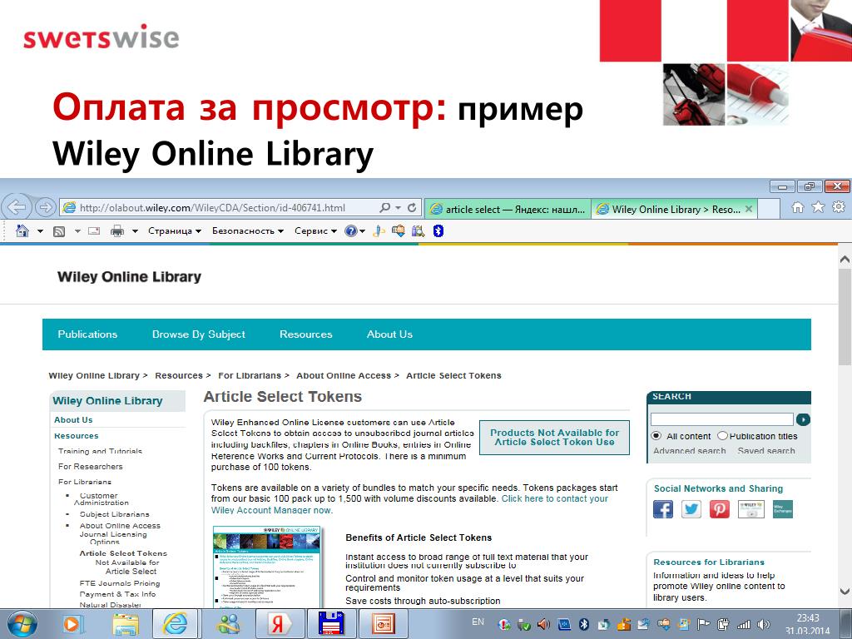This screenshot has height=639, width=852.
Task: Click the browser Forward arrow button
Action: pyautogui.click(x=46, y=207)
